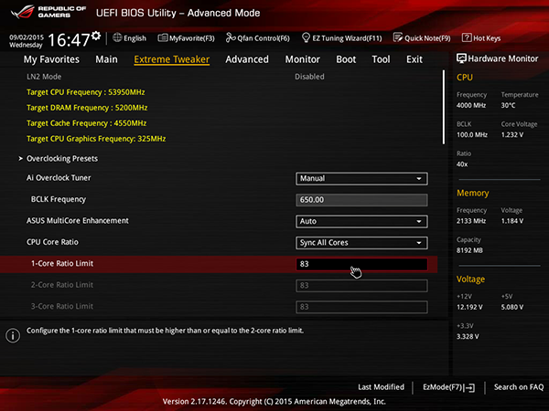Viewport: 549px width, 411px height.
Task: Click the English language button
Action: point(135,38)
